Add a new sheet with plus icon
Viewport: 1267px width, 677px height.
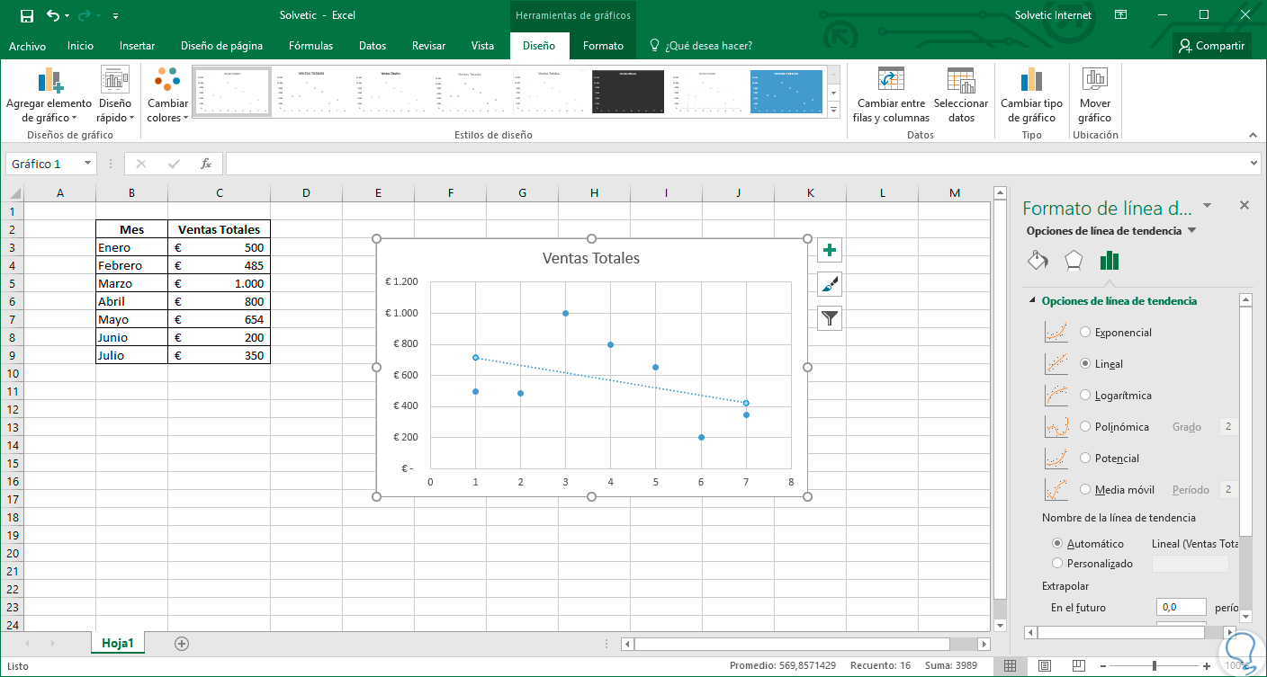(x=182, y=643)
